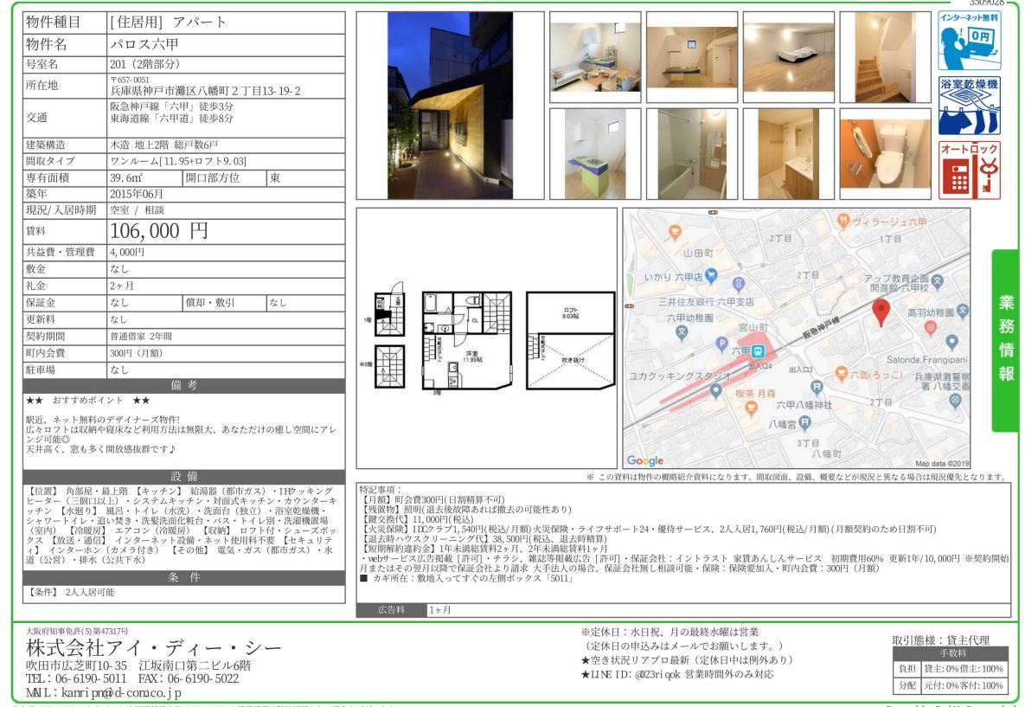Click the 手数料 table header
Screen dimensions: 1025x707
[951, 653]
